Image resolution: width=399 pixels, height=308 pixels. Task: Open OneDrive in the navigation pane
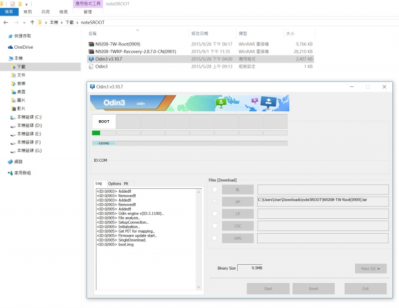pyautogui.click(x=21, y=47)
